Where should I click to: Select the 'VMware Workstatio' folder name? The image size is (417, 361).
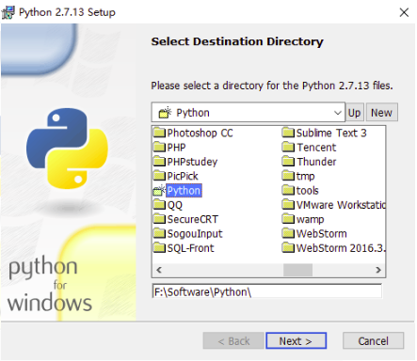pos(341,205)
